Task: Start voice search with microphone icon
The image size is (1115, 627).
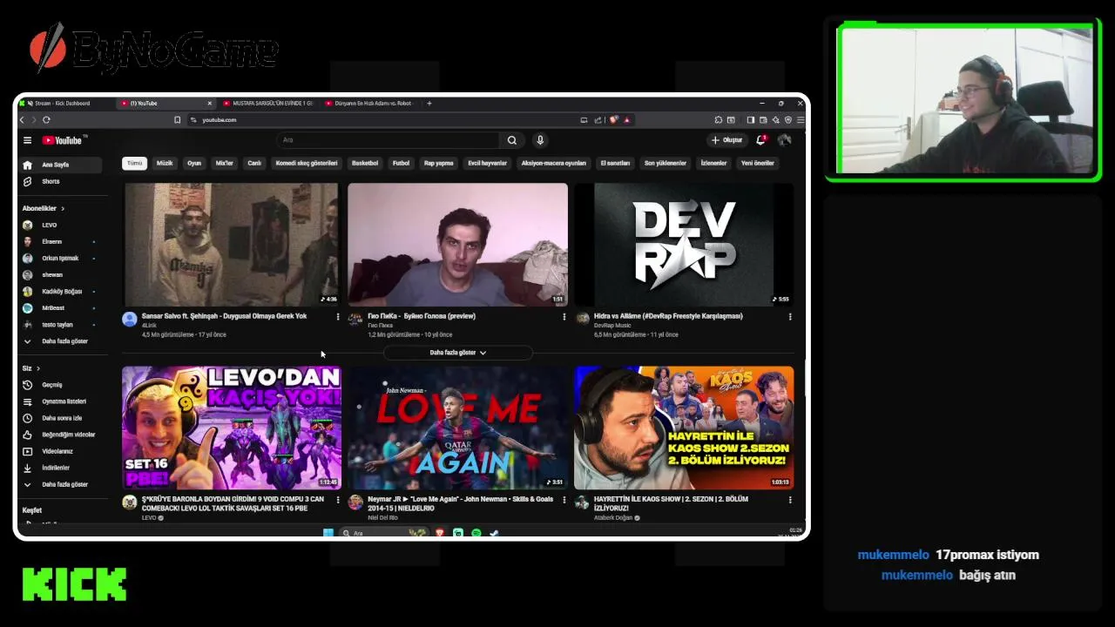Action: 540,140
